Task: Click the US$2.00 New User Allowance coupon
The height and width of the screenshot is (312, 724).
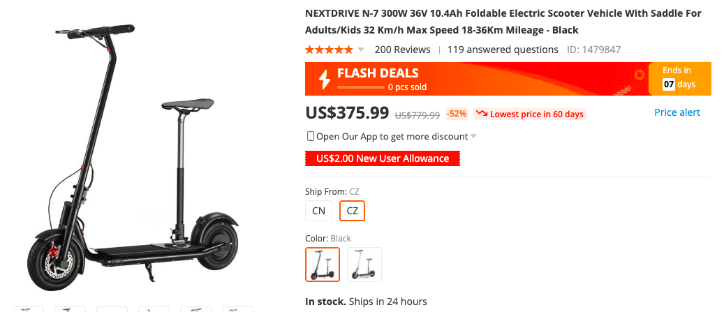Action: tap(382, 158)
